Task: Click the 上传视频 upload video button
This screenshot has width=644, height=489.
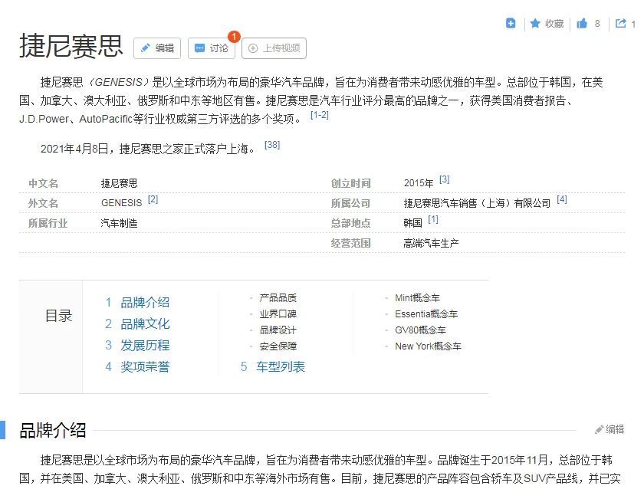Action: click(274, 48)
